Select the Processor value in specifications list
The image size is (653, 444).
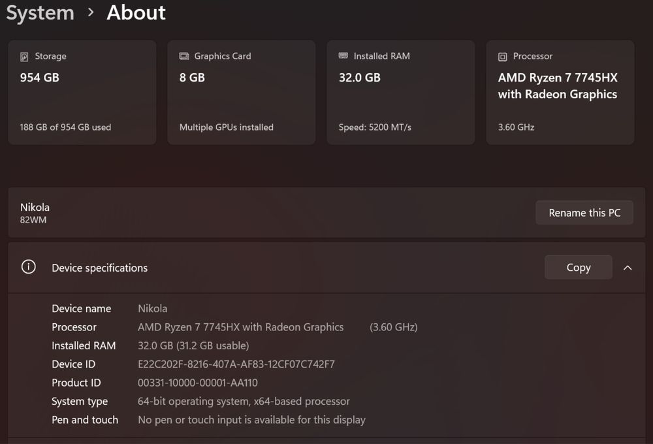tap(241, 327)
